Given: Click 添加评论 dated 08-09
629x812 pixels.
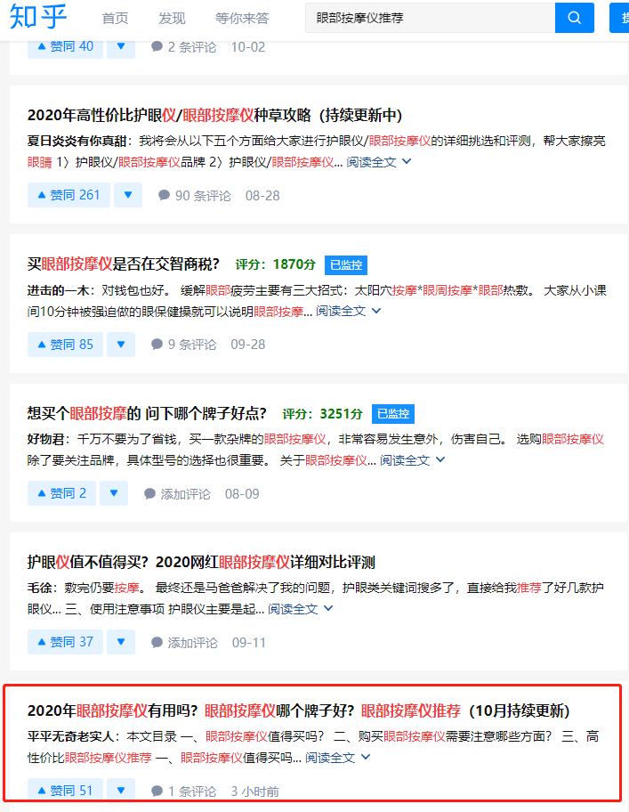Looking at the screenshot, I should pyautogui.click(x=177, y=494).
